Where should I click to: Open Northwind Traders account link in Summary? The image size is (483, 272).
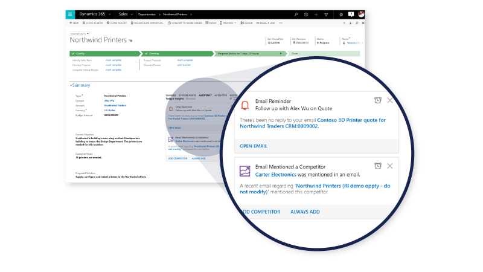pyautogui.click(x=115, y=105)
